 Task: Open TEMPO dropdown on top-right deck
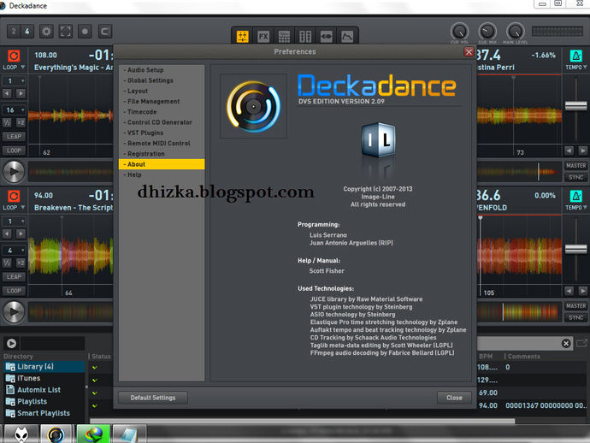576,68
